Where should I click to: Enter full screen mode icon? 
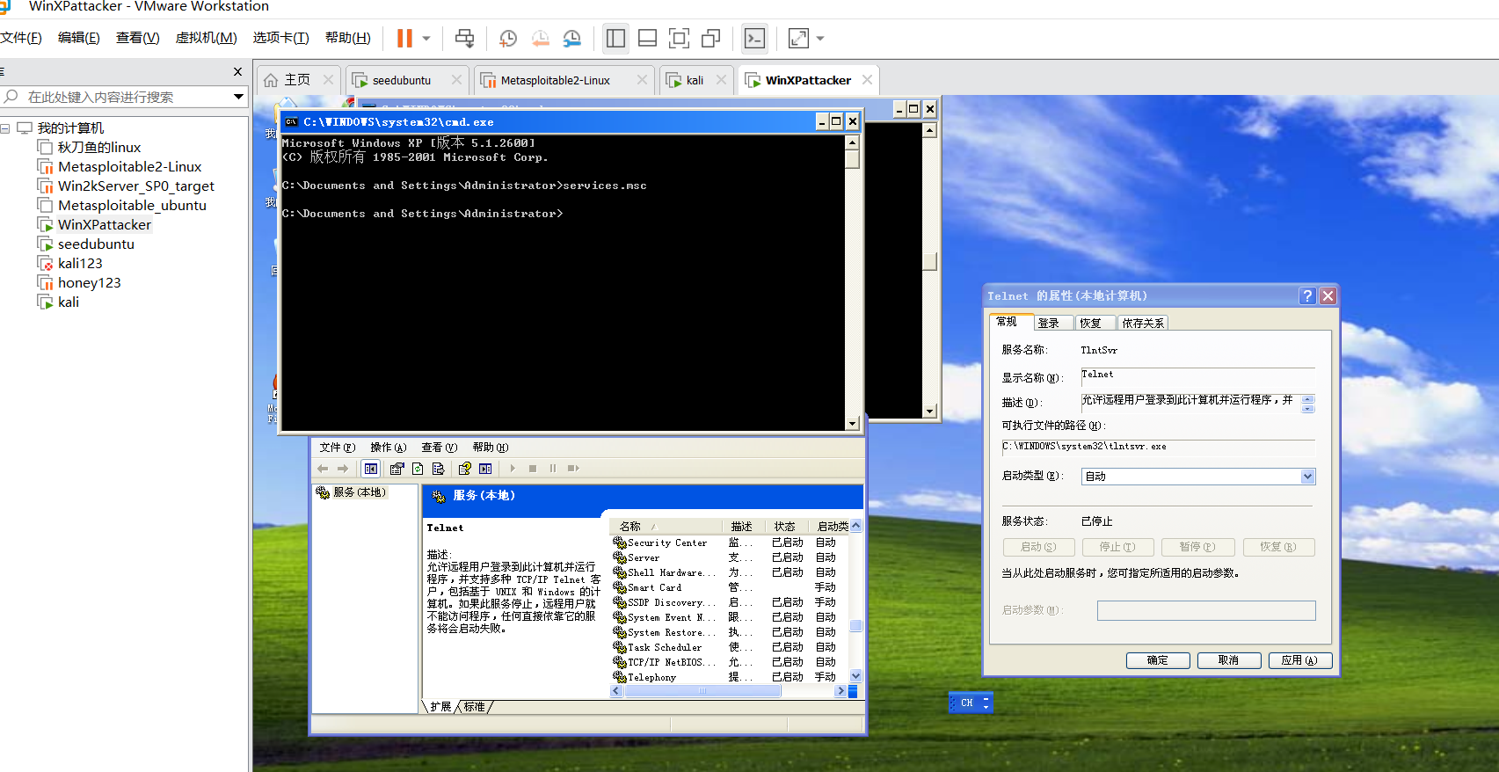[679, 39]
